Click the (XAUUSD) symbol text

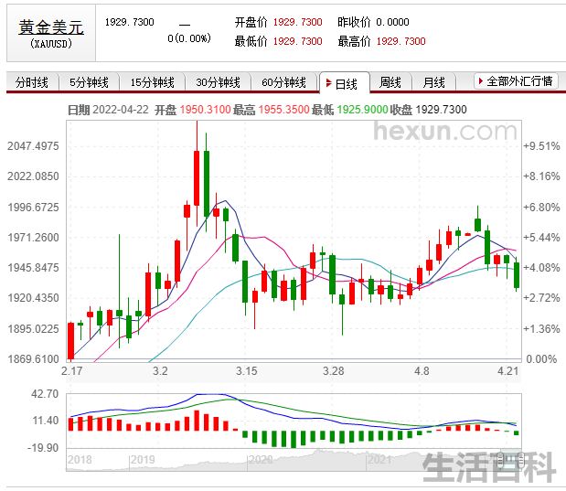[x=51, y=44]
